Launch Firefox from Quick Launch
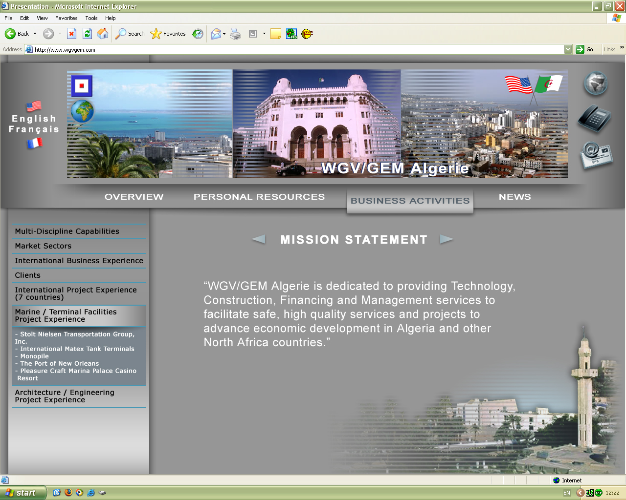 tap(68, 493)
